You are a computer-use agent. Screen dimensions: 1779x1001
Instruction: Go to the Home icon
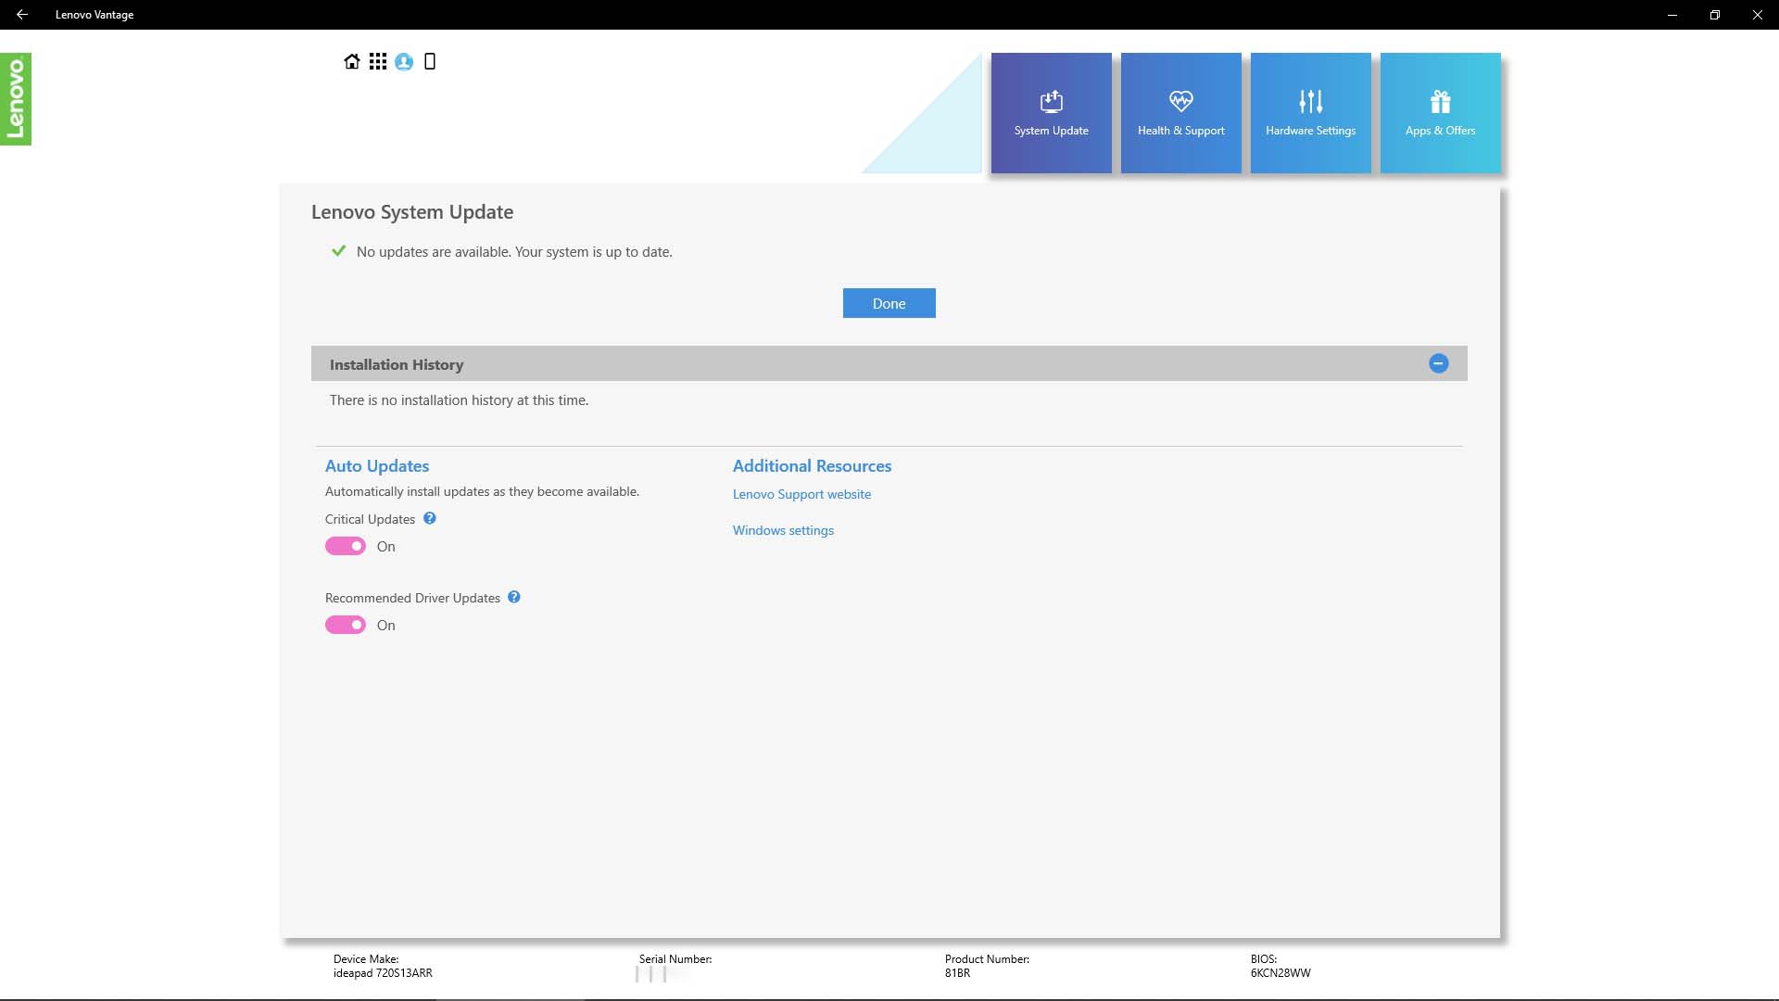point(351,61)
